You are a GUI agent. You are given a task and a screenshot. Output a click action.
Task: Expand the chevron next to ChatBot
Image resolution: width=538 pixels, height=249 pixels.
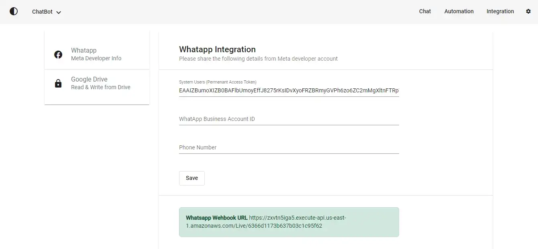59,12
